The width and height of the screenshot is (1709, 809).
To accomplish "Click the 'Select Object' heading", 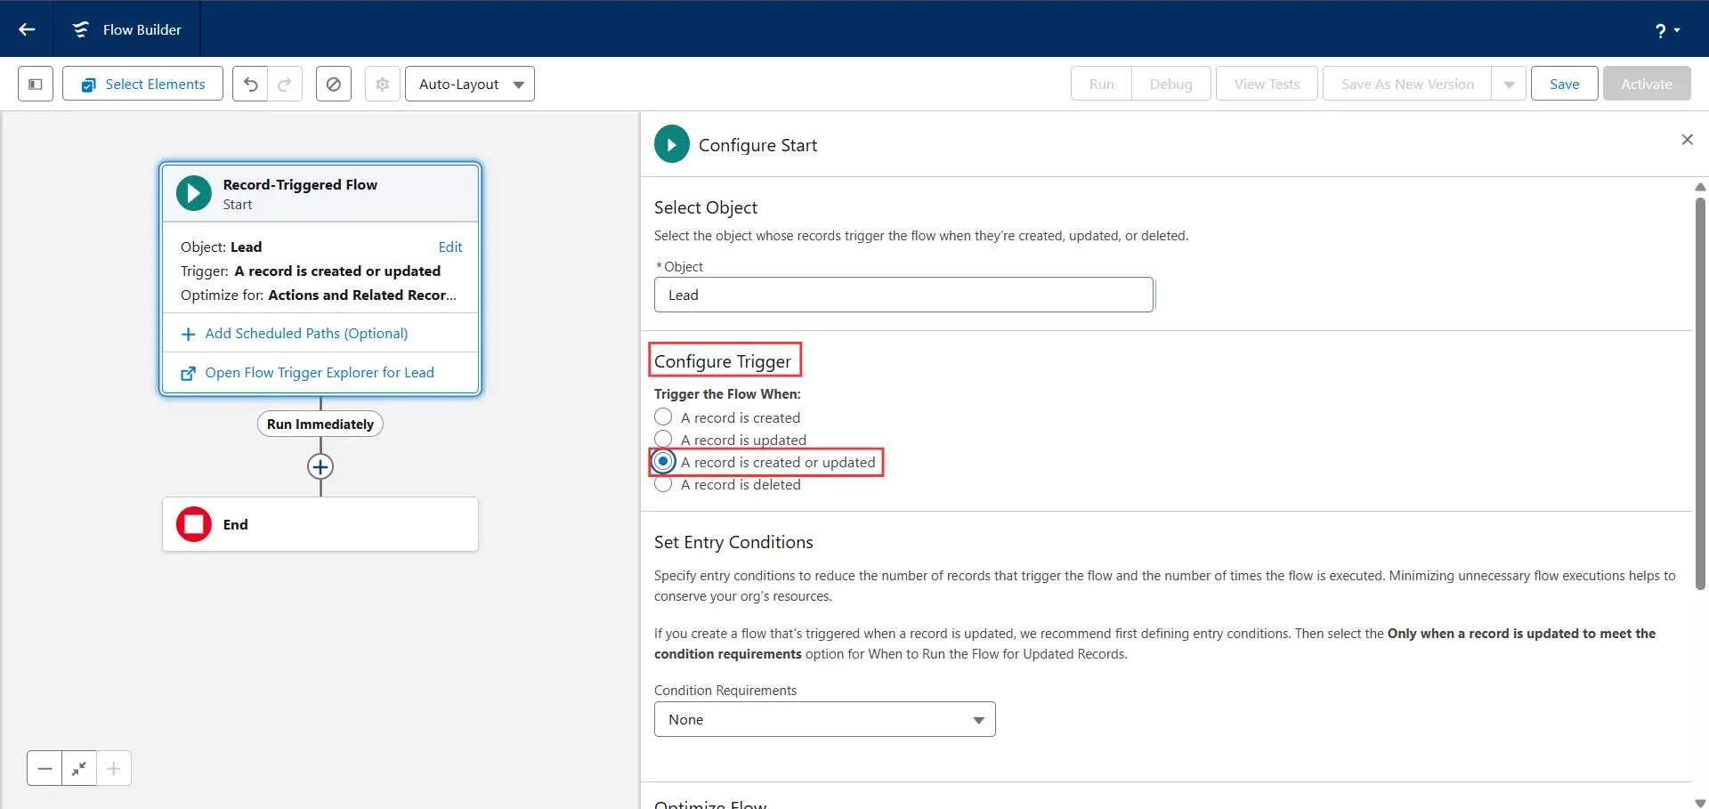I will click(706, 207).
